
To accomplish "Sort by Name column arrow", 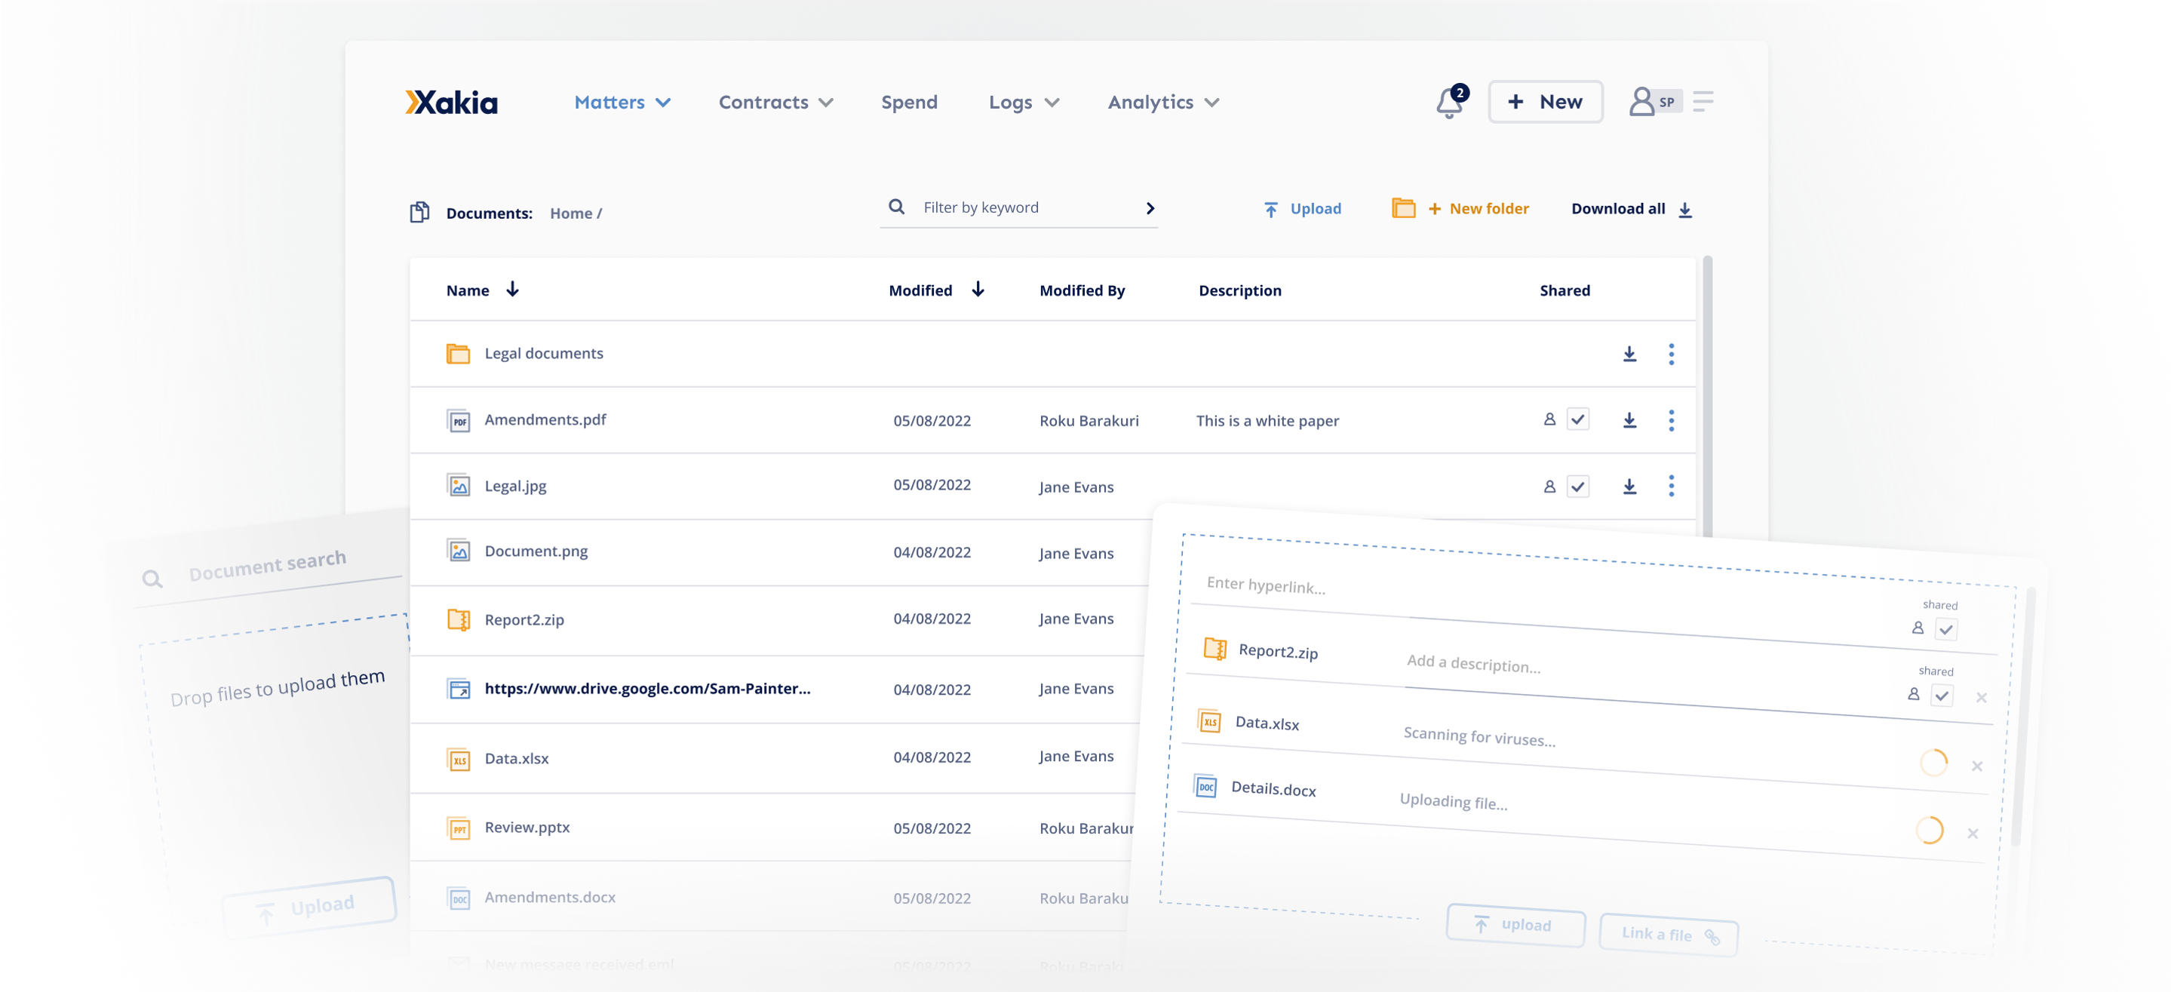I will click(x=511, y=290).
